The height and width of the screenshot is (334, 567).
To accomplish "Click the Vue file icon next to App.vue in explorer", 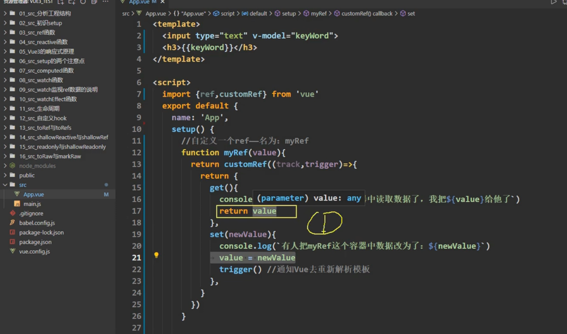I will [x=17, y=194].
